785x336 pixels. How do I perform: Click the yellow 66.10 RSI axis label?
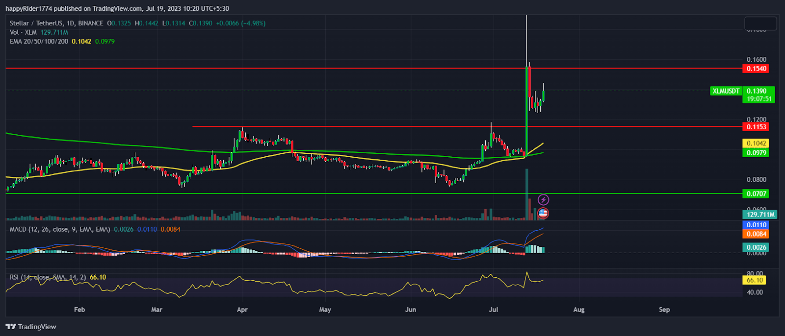(x=755, y=280)
